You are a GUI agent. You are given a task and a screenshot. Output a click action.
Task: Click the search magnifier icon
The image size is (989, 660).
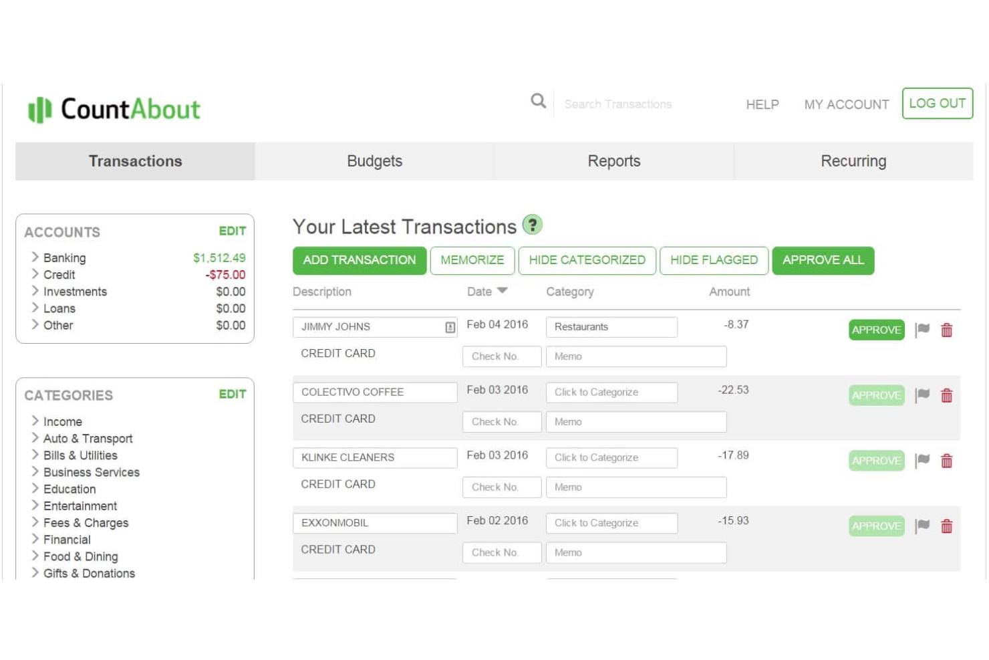coord(538,102)
